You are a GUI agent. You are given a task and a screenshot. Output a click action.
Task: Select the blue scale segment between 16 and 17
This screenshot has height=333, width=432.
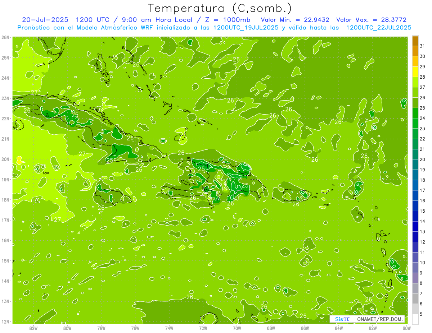point(415,195)
